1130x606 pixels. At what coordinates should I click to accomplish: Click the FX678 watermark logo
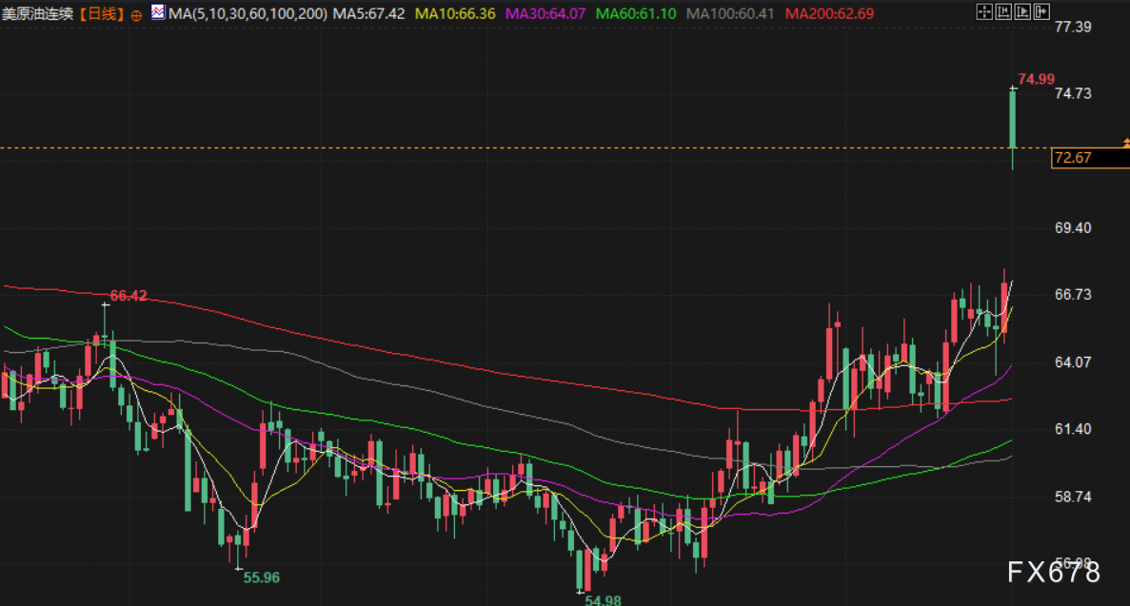[1055, 572]
